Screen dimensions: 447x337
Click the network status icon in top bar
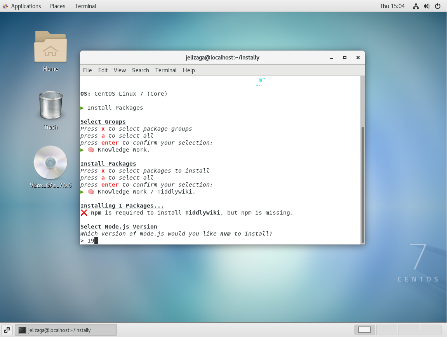pyautogui.click(x=416, y=6)
